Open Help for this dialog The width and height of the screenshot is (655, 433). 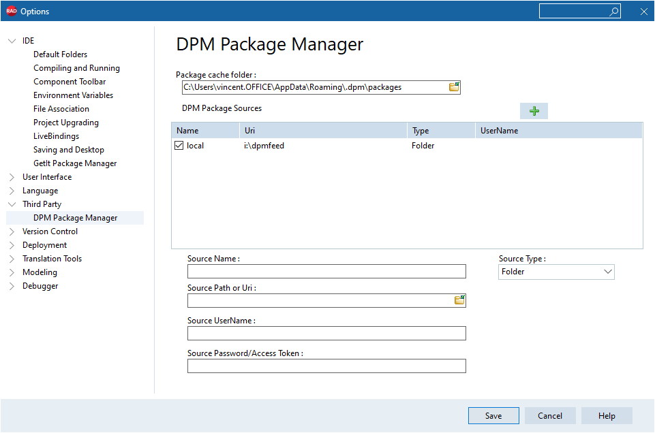click(x=607, y=416)
